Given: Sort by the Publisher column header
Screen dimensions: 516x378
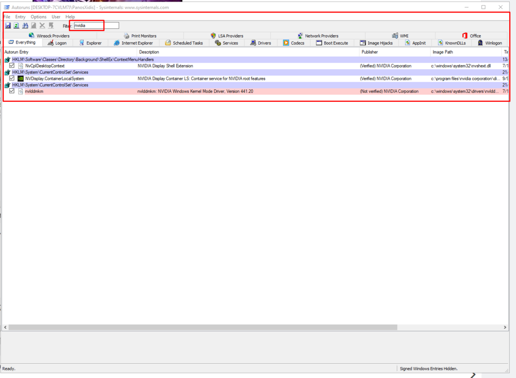Looking at the screenshot, I should point(395,52).
